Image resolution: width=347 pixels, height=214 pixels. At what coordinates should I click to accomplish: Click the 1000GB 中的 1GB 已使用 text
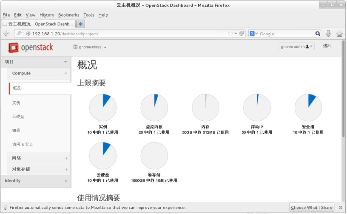(154, 180)
